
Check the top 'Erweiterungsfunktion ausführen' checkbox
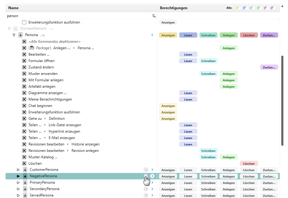coord(24,22)
